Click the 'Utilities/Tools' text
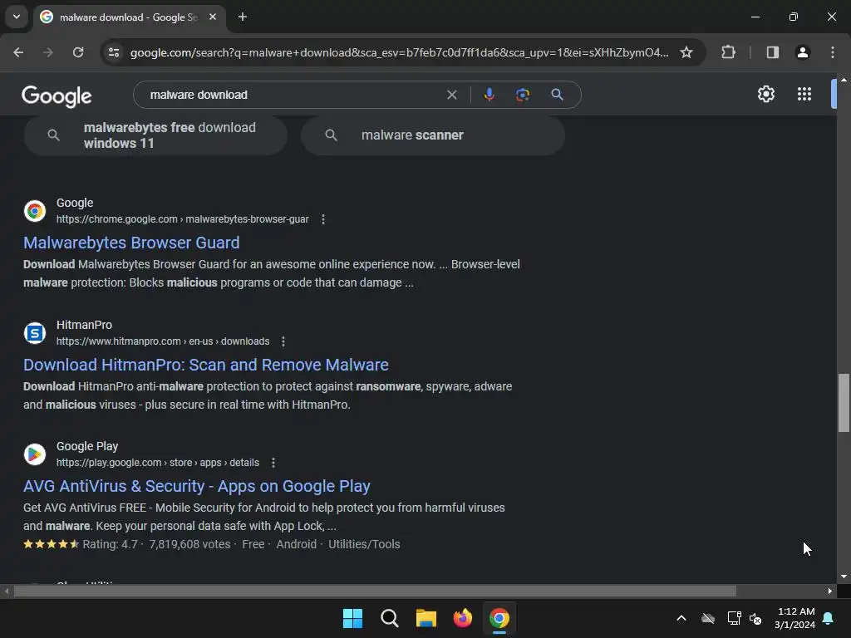The width and height of the screenshot is (851, 638). tap(364, 544)
